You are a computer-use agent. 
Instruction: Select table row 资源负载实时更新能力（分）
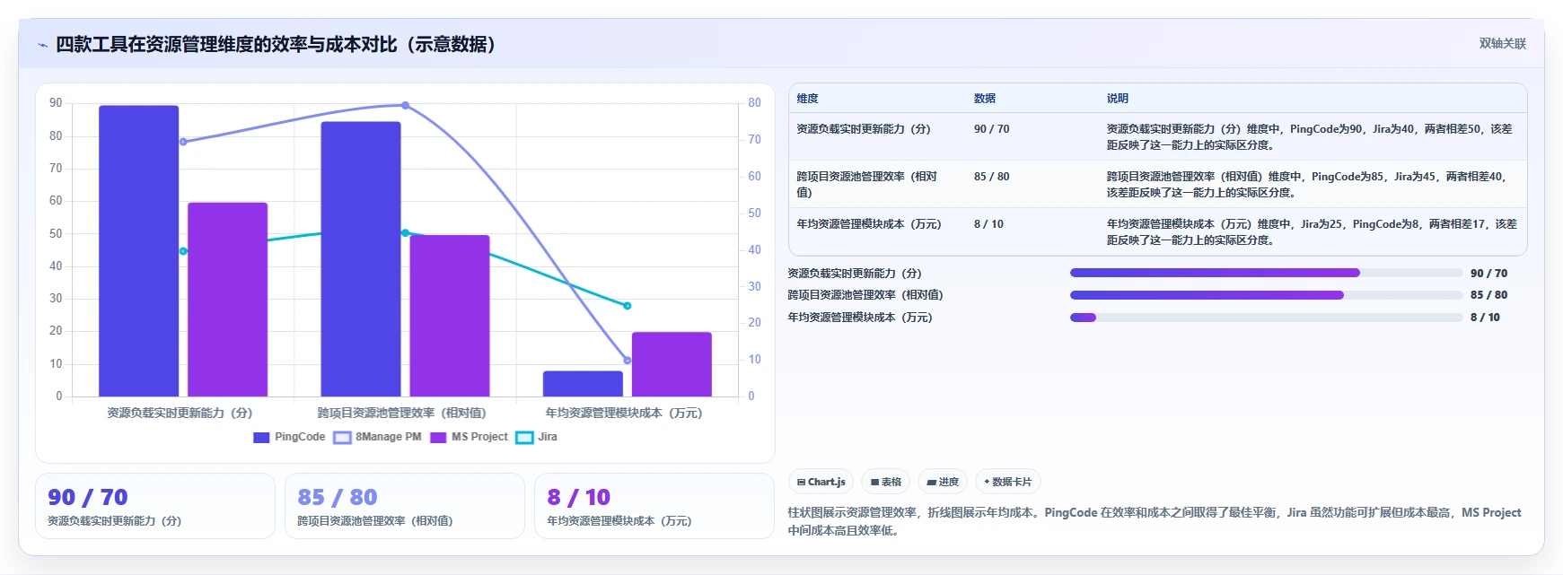(x=1157, y=136)
